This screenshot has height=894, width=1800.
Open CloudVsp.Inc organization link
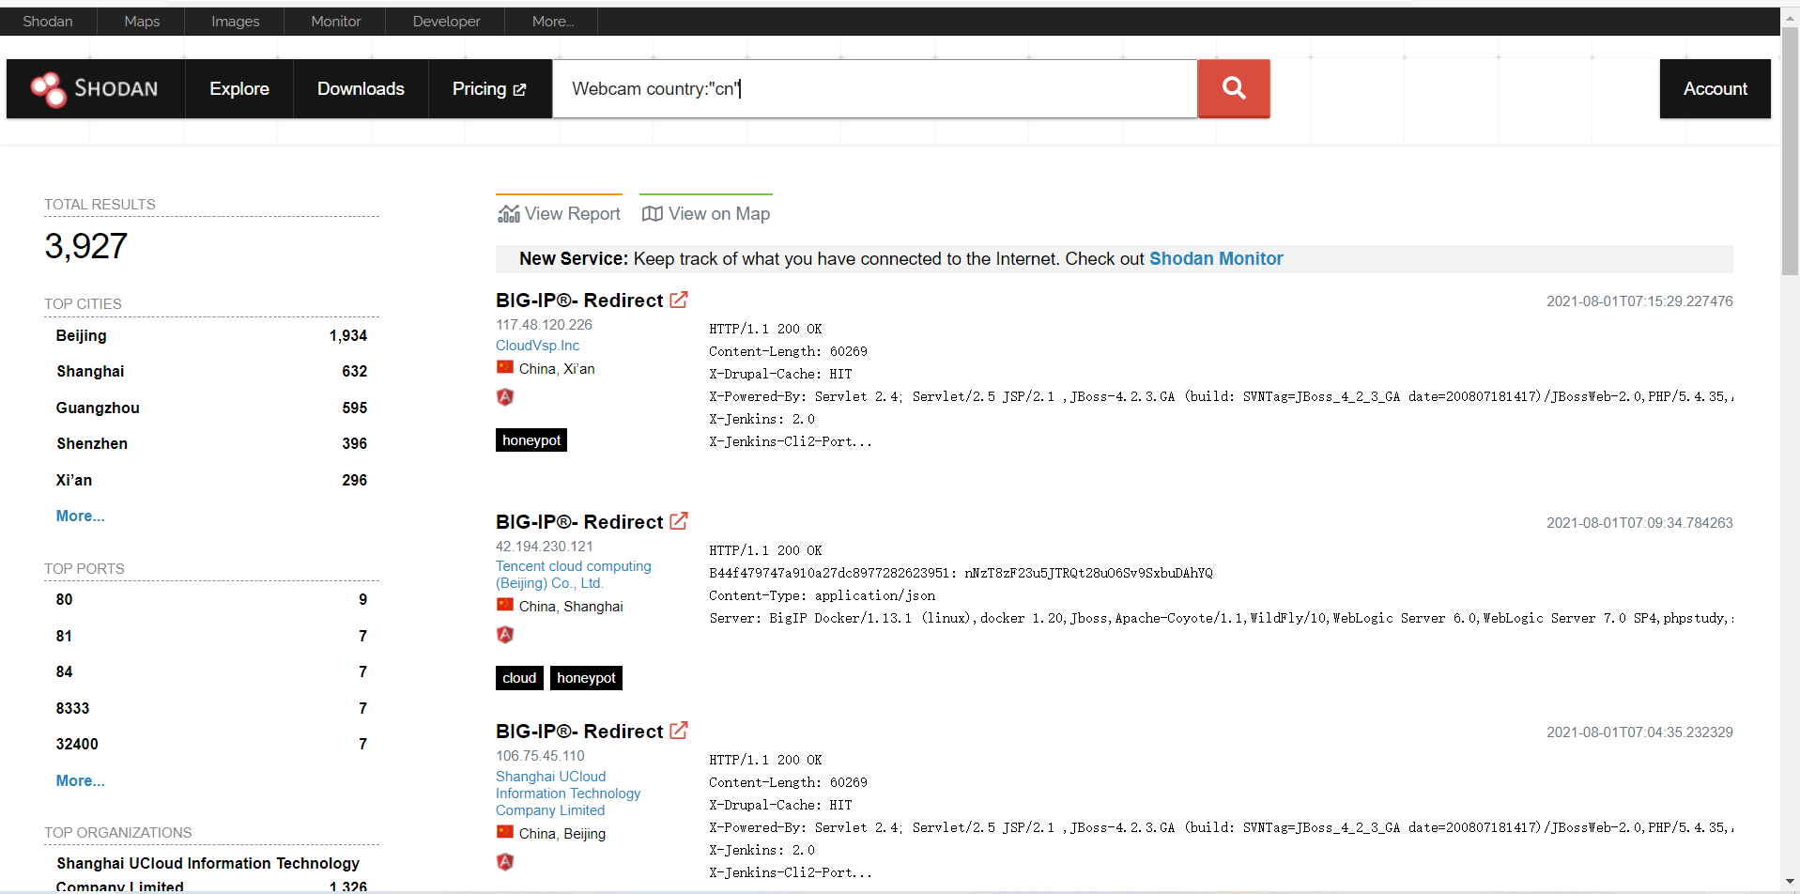pos(537,345)
